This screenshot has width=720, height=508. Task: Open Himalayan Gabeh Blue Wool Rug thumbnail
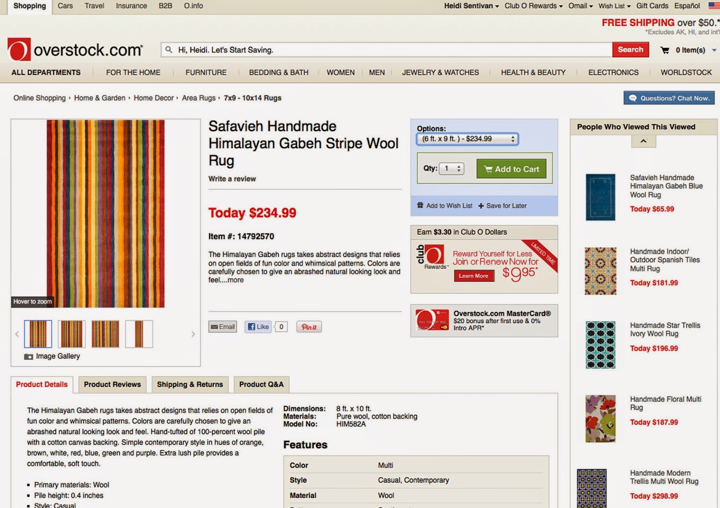[x=600, y=197]
